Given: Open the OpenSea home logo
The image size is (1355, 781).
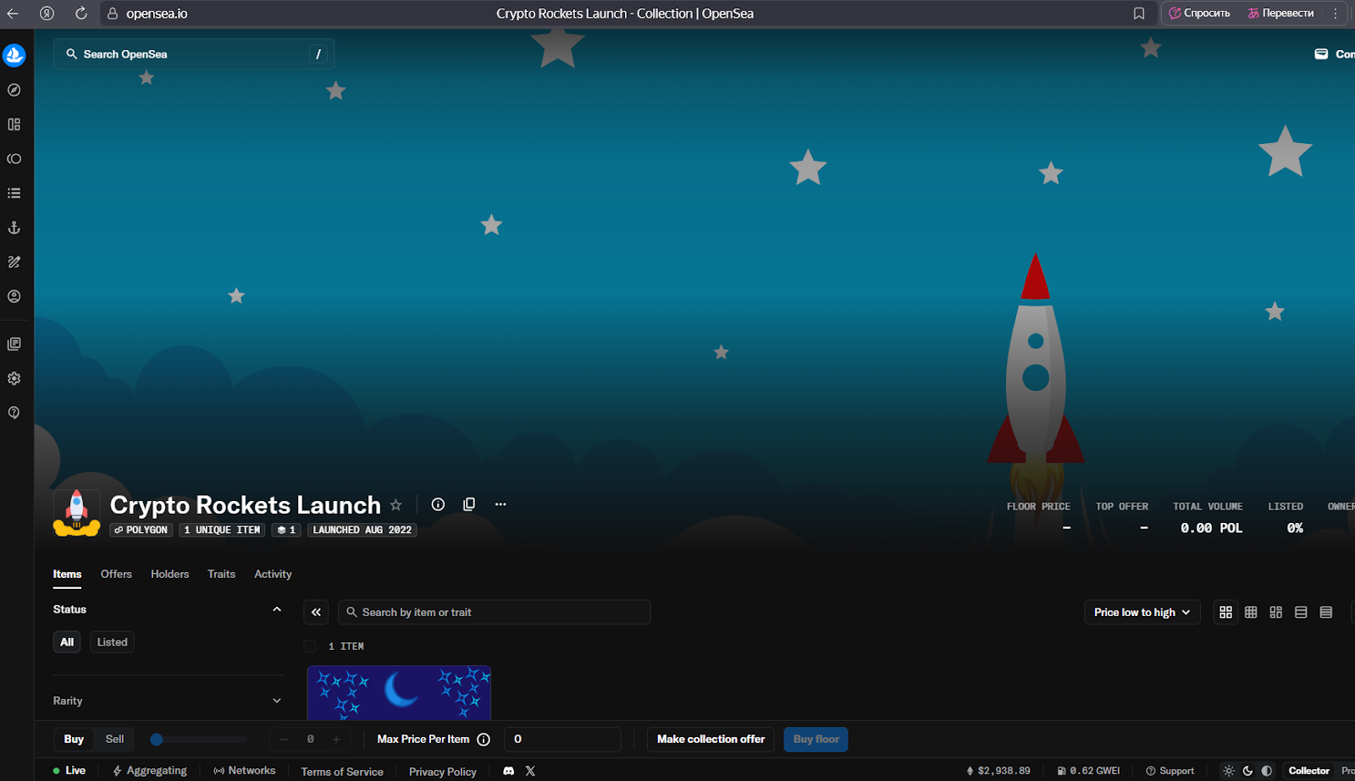Looking at the screenshot, I should coord(14,56).
